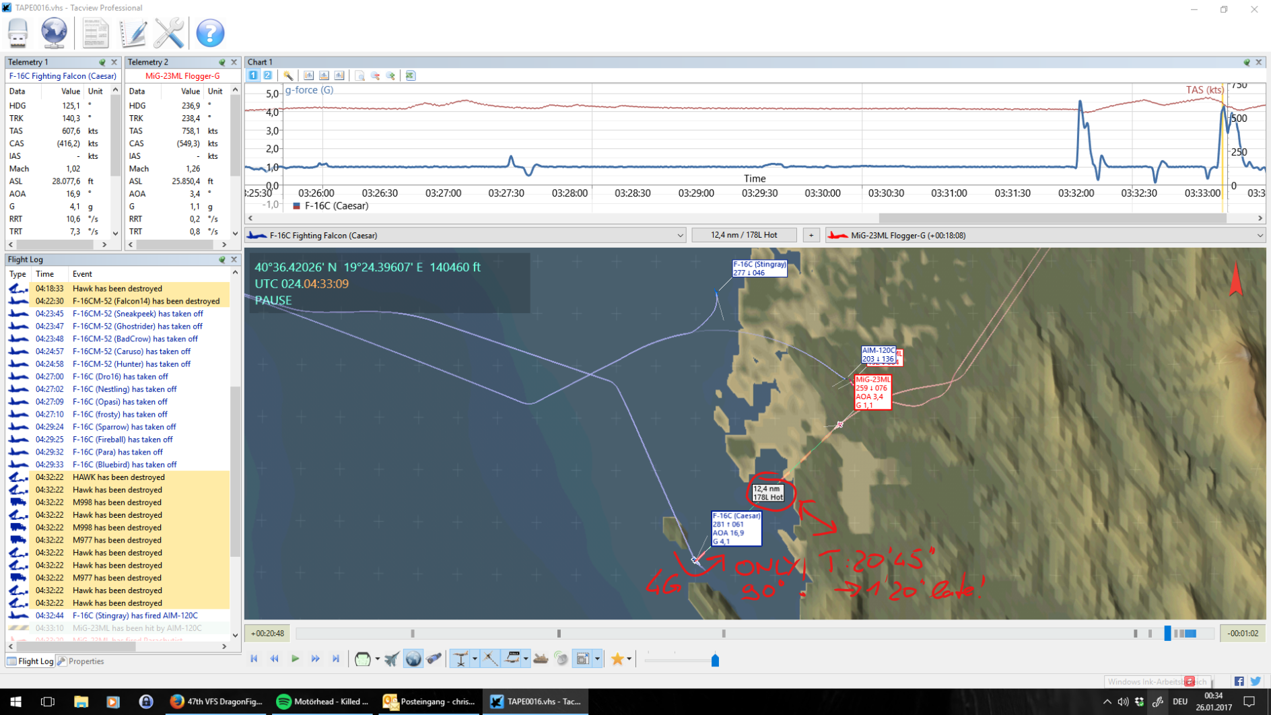Viewport: 1271px width, 715px height.
Task: Click the second chart axis icon in Chart toolbar
Action: 324,75
